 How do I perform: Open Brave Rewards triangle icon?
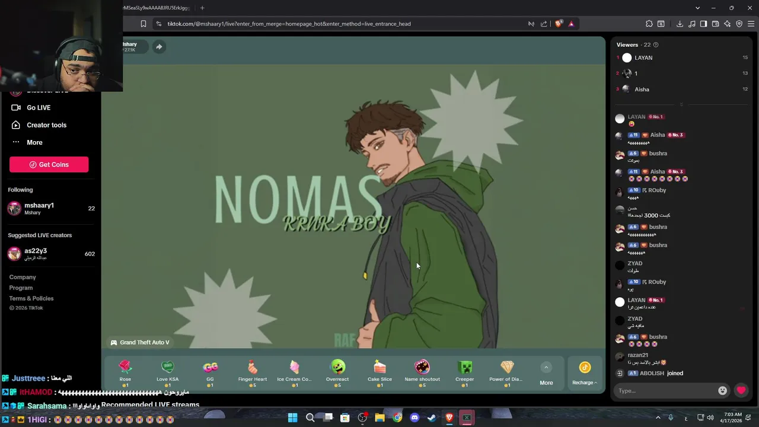[571, 24]
